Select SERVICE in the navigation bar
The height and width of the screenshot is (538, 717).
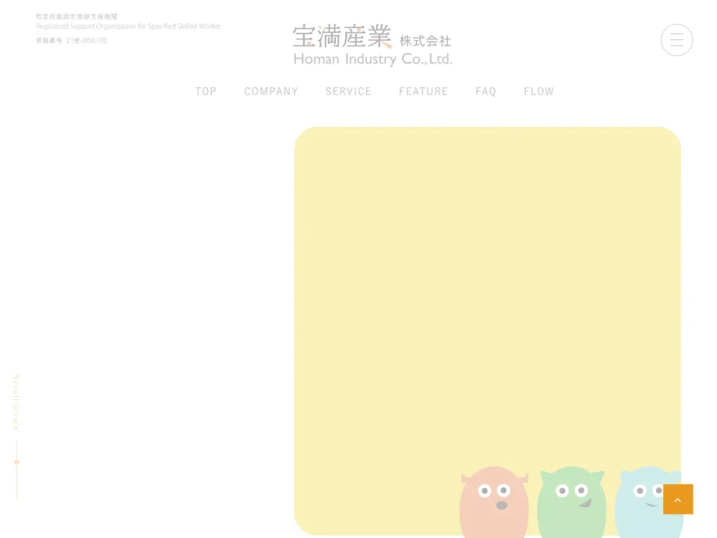349,92
